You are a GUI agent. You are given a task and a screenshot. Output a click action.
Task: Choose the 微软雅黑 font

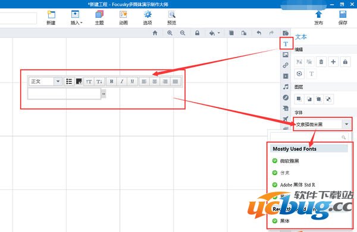(289, 161)
